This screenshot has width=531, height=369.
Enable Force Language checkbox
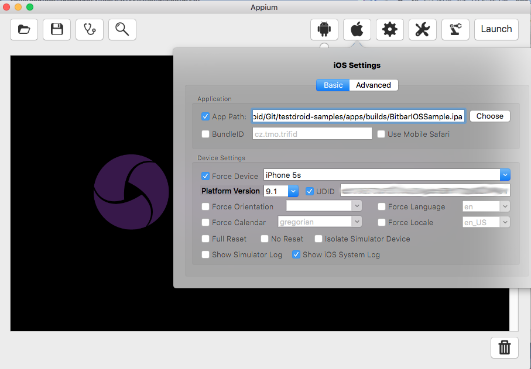[x=382, y=206]
